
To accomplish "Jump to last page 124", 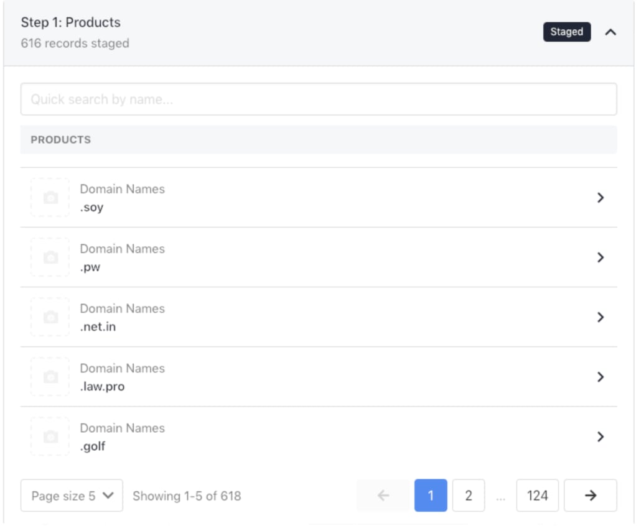I will tap(537, 496).
